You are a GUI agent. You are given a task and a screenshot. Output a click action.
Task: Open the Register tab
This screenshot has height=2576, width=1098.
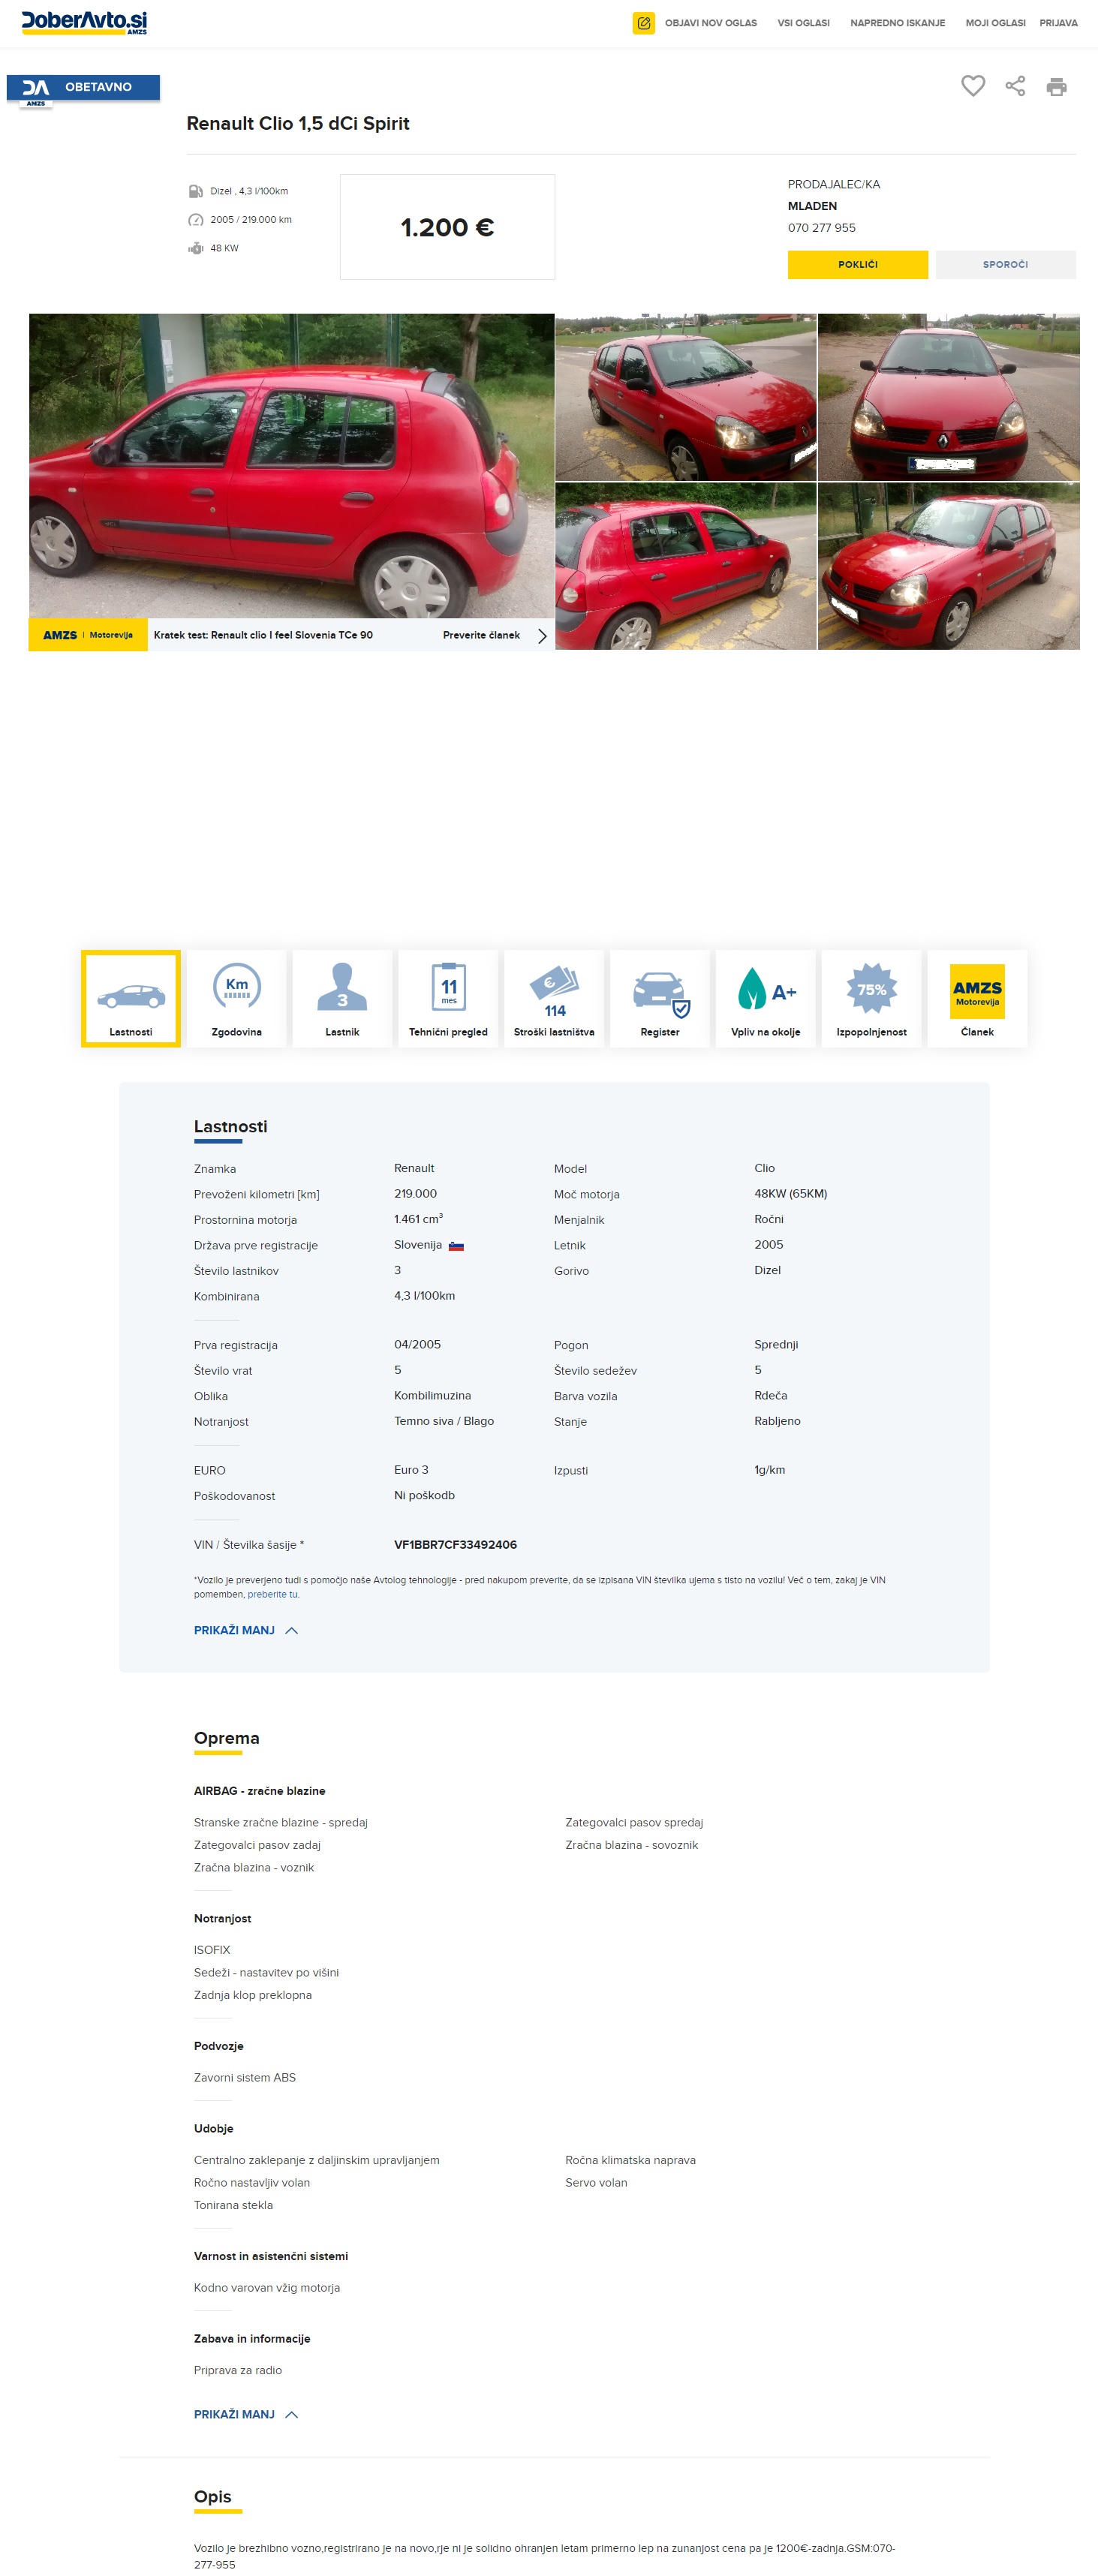pos(660,998)
